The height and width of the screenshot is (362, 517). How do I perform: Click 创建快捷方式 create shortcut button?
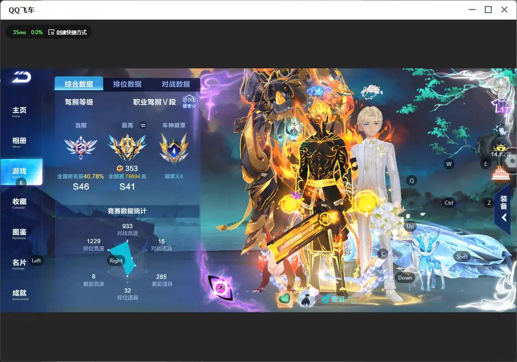(x=67, y=32)
